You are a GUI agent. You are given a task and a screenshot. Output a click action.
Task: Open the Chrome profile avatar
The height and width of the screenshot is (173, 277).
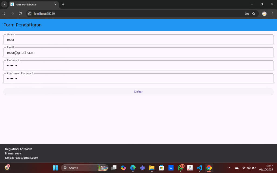(x=264, y=14)
